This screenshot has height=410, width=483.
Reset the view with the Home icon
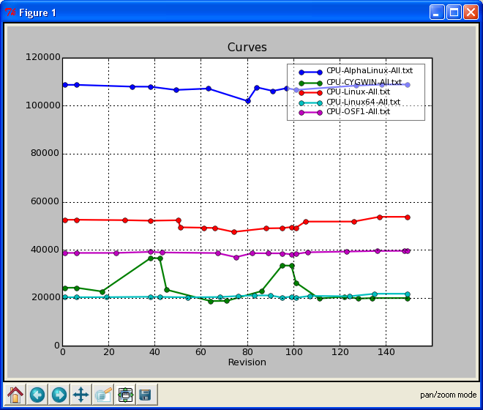pyautogui.click(x=15, y=395)
